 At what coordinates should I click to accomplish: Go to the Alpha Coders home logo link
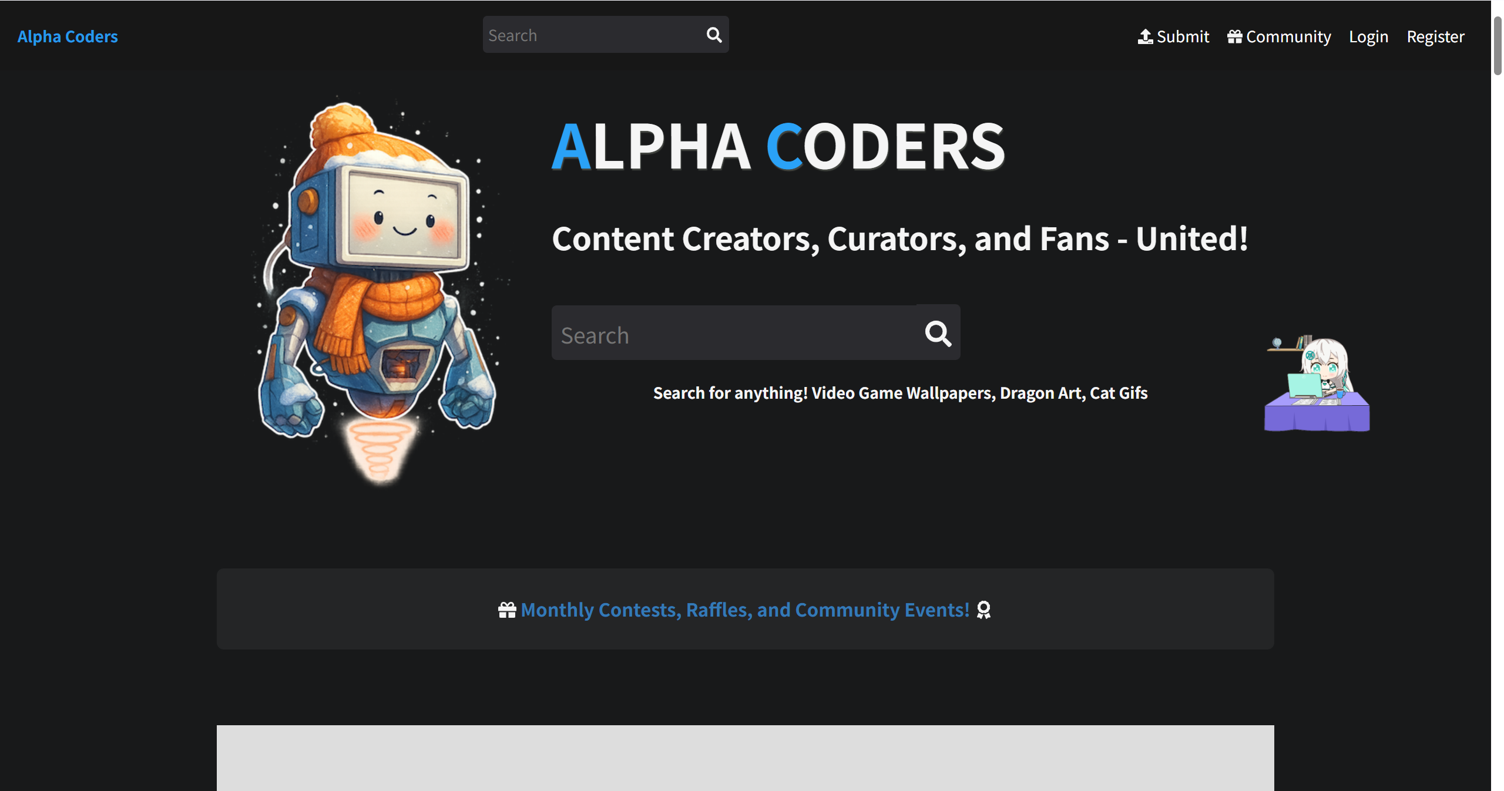pos(68,36)
